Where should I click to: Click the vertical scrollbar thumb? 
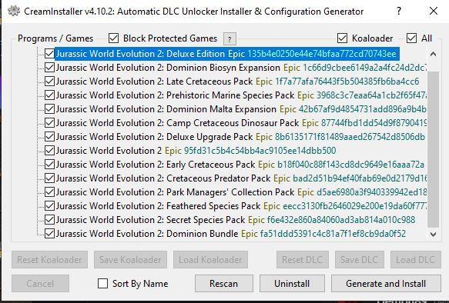[433, 149]
